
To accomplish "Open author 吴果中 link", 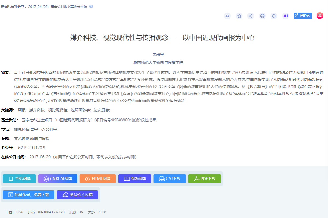I will (158, 54).
